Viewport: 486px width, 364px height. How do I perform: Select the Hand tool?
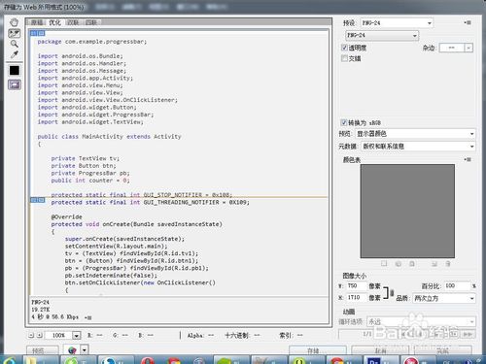click(x=14, y=22)
